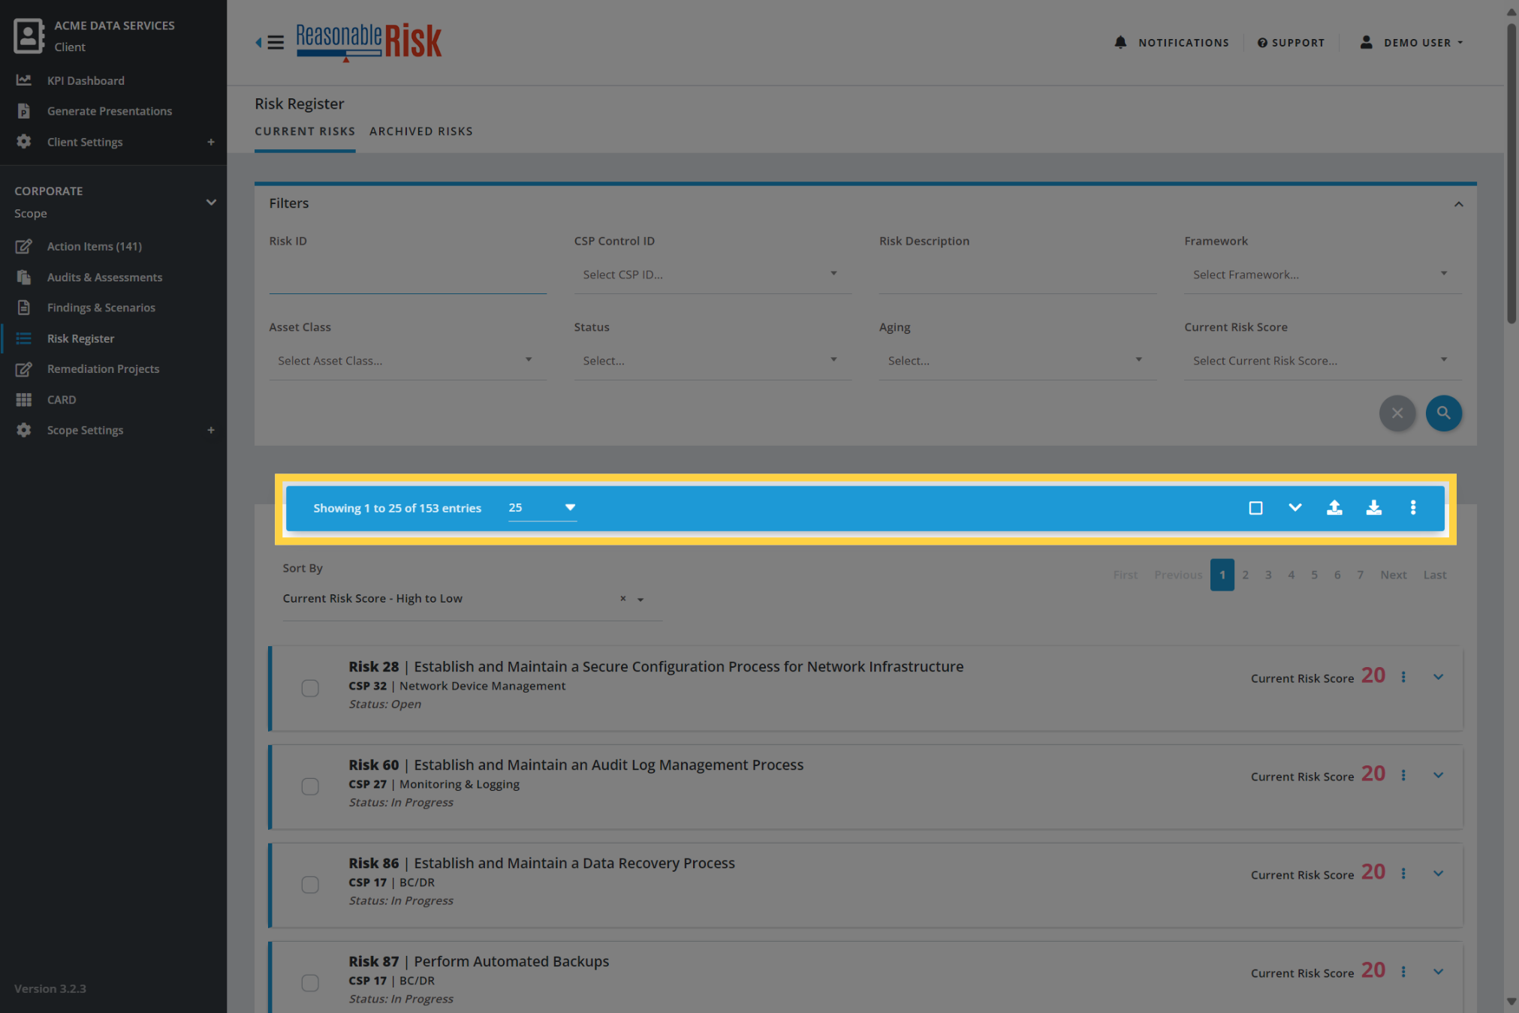Focus the Risk Description filter field
Image resolution: width=1519 pixels, height=1013 pixels.
[x=1017, y=275]
